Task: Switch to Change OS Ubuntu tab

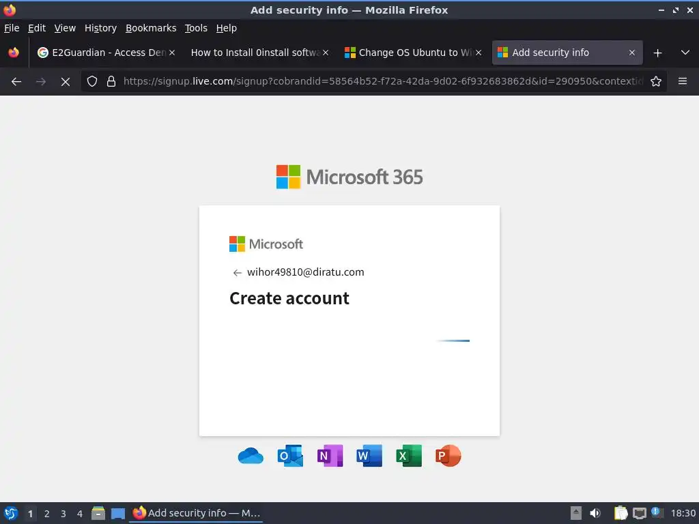Action: click(413, 53)
